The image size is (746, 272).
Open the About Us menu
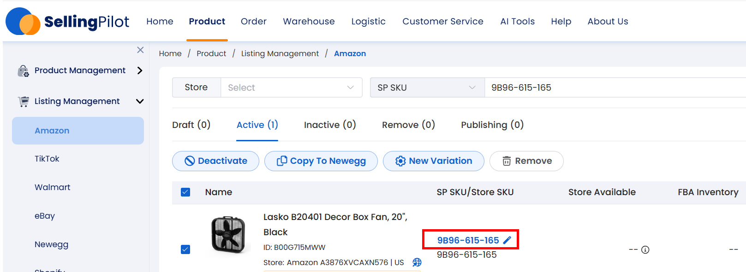tap(608, 21)
